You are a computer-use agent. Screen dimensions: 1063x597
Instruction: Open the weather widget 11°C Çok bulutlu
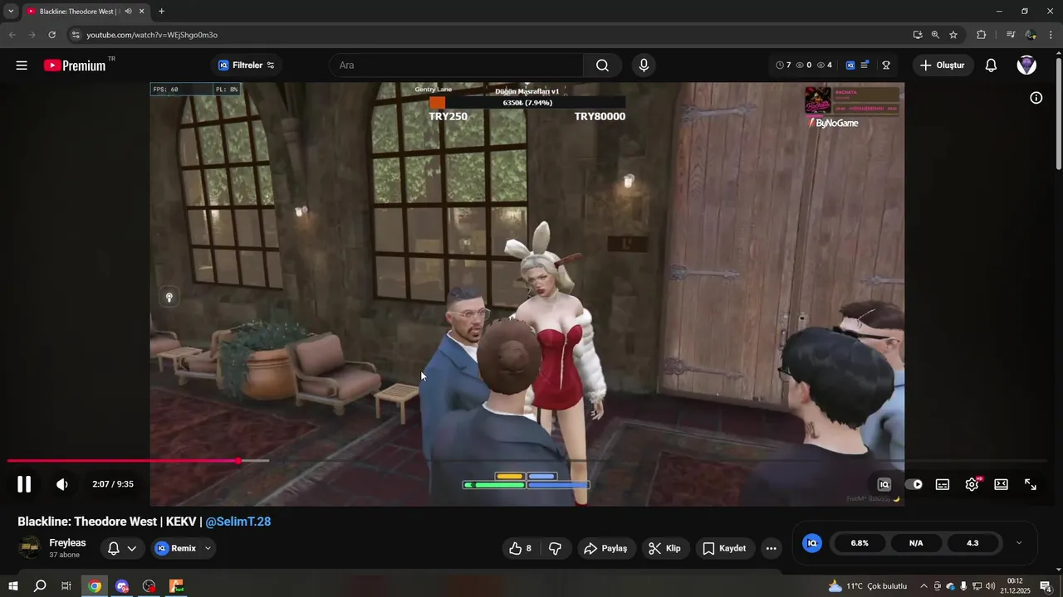click(x=868, y=586)
